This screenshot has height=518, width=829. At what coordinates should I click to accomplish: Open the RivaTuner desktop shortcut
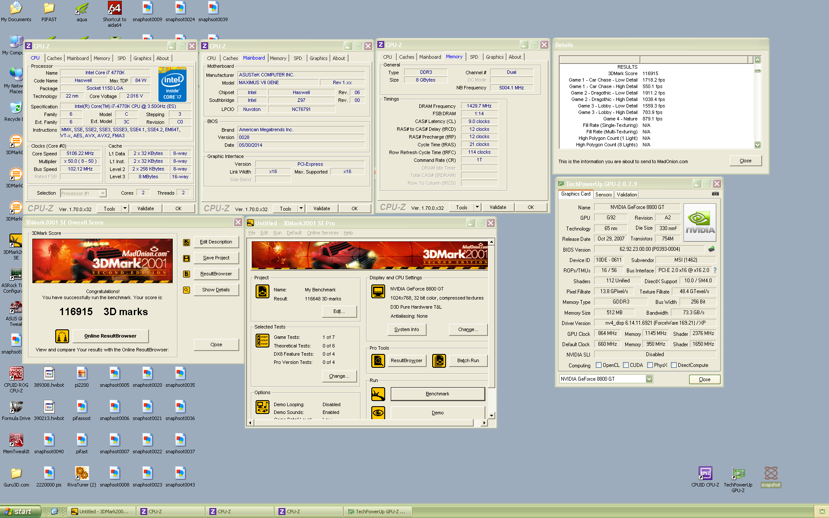[82, 477]
